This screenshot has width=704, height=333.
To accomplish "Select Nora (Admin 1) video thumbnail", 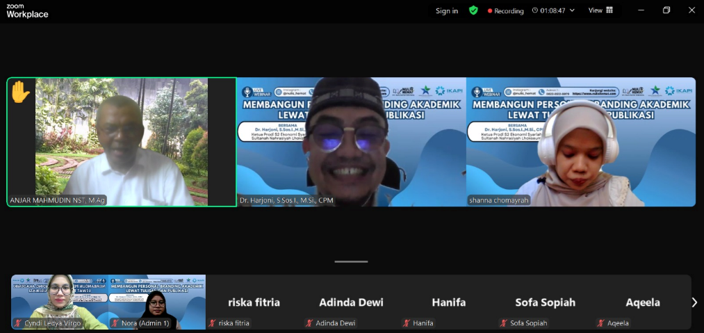I will [x=157, y=300].
